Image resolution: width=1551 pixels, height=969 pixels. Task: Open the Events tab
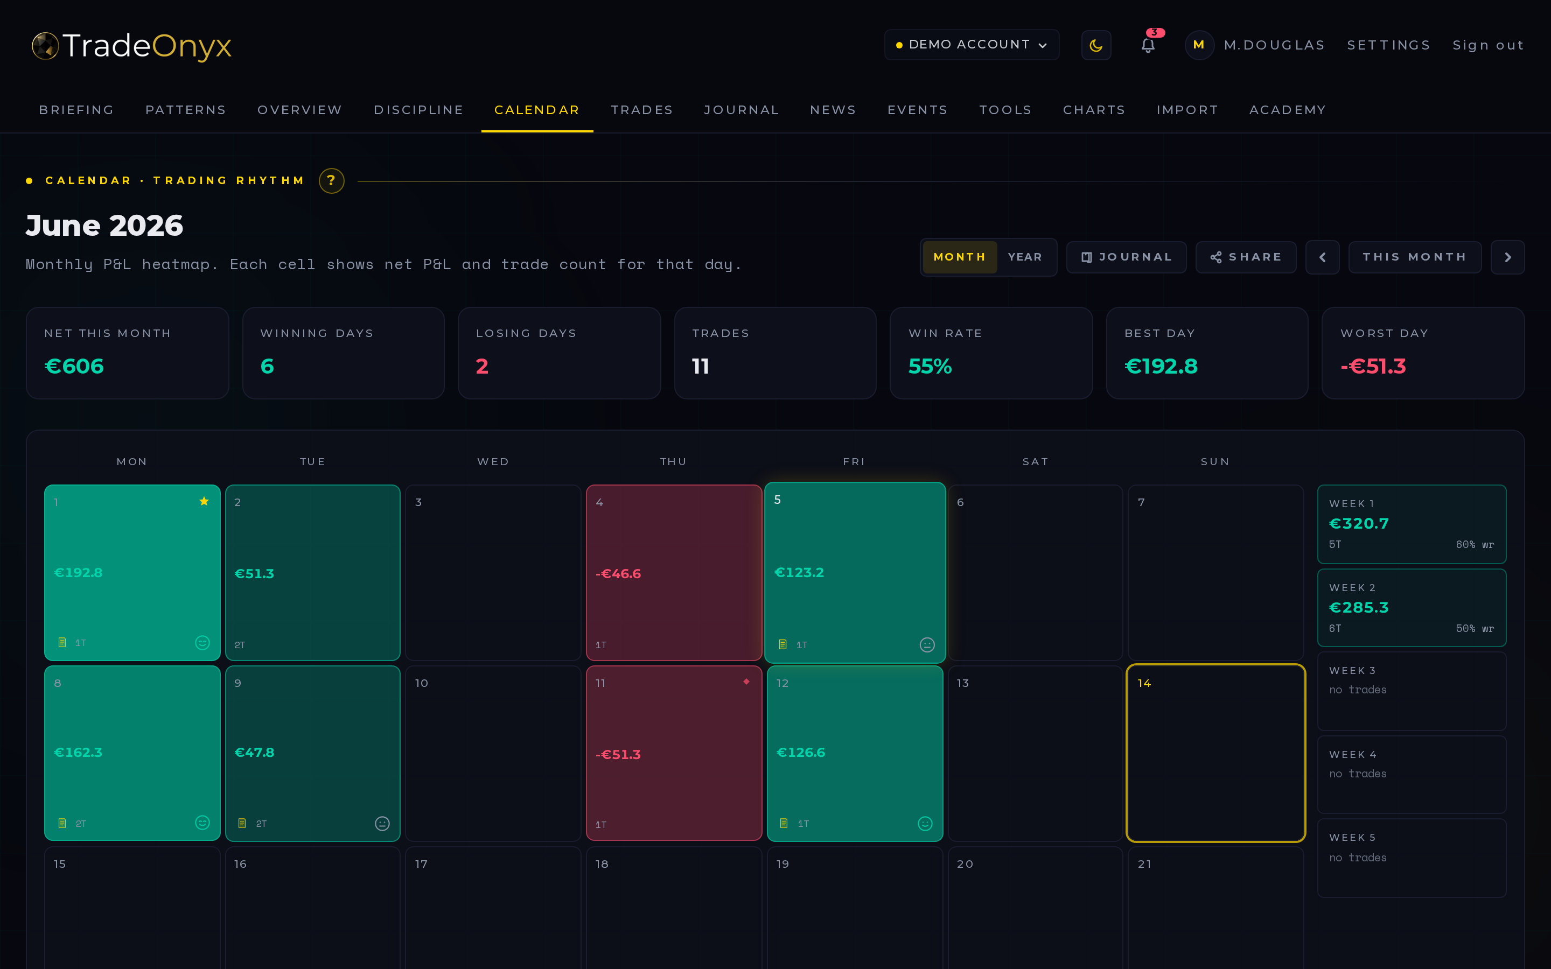917,110
